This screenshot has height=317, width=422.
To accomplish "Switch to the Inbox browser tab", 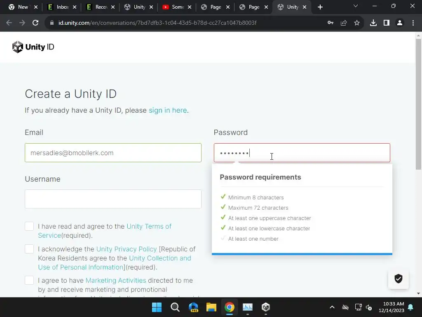I will coord(62,7).
